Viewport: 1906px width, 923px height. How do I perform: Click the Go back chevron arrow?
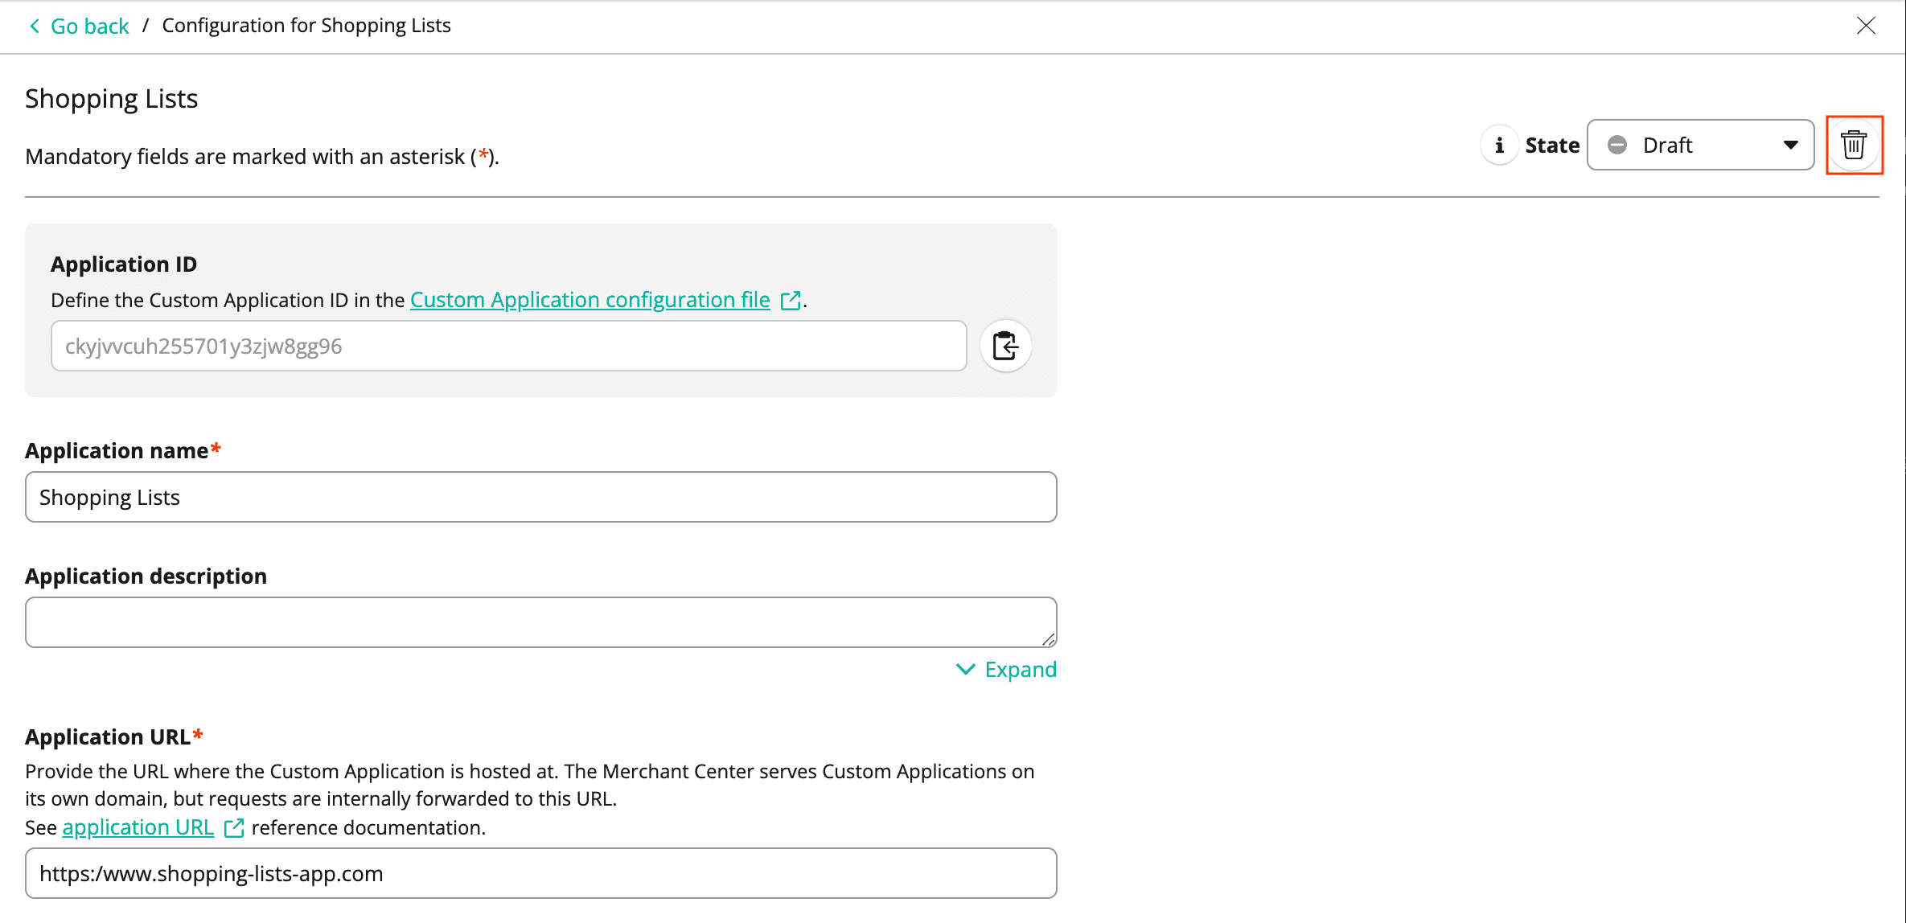tap(35, 27)
